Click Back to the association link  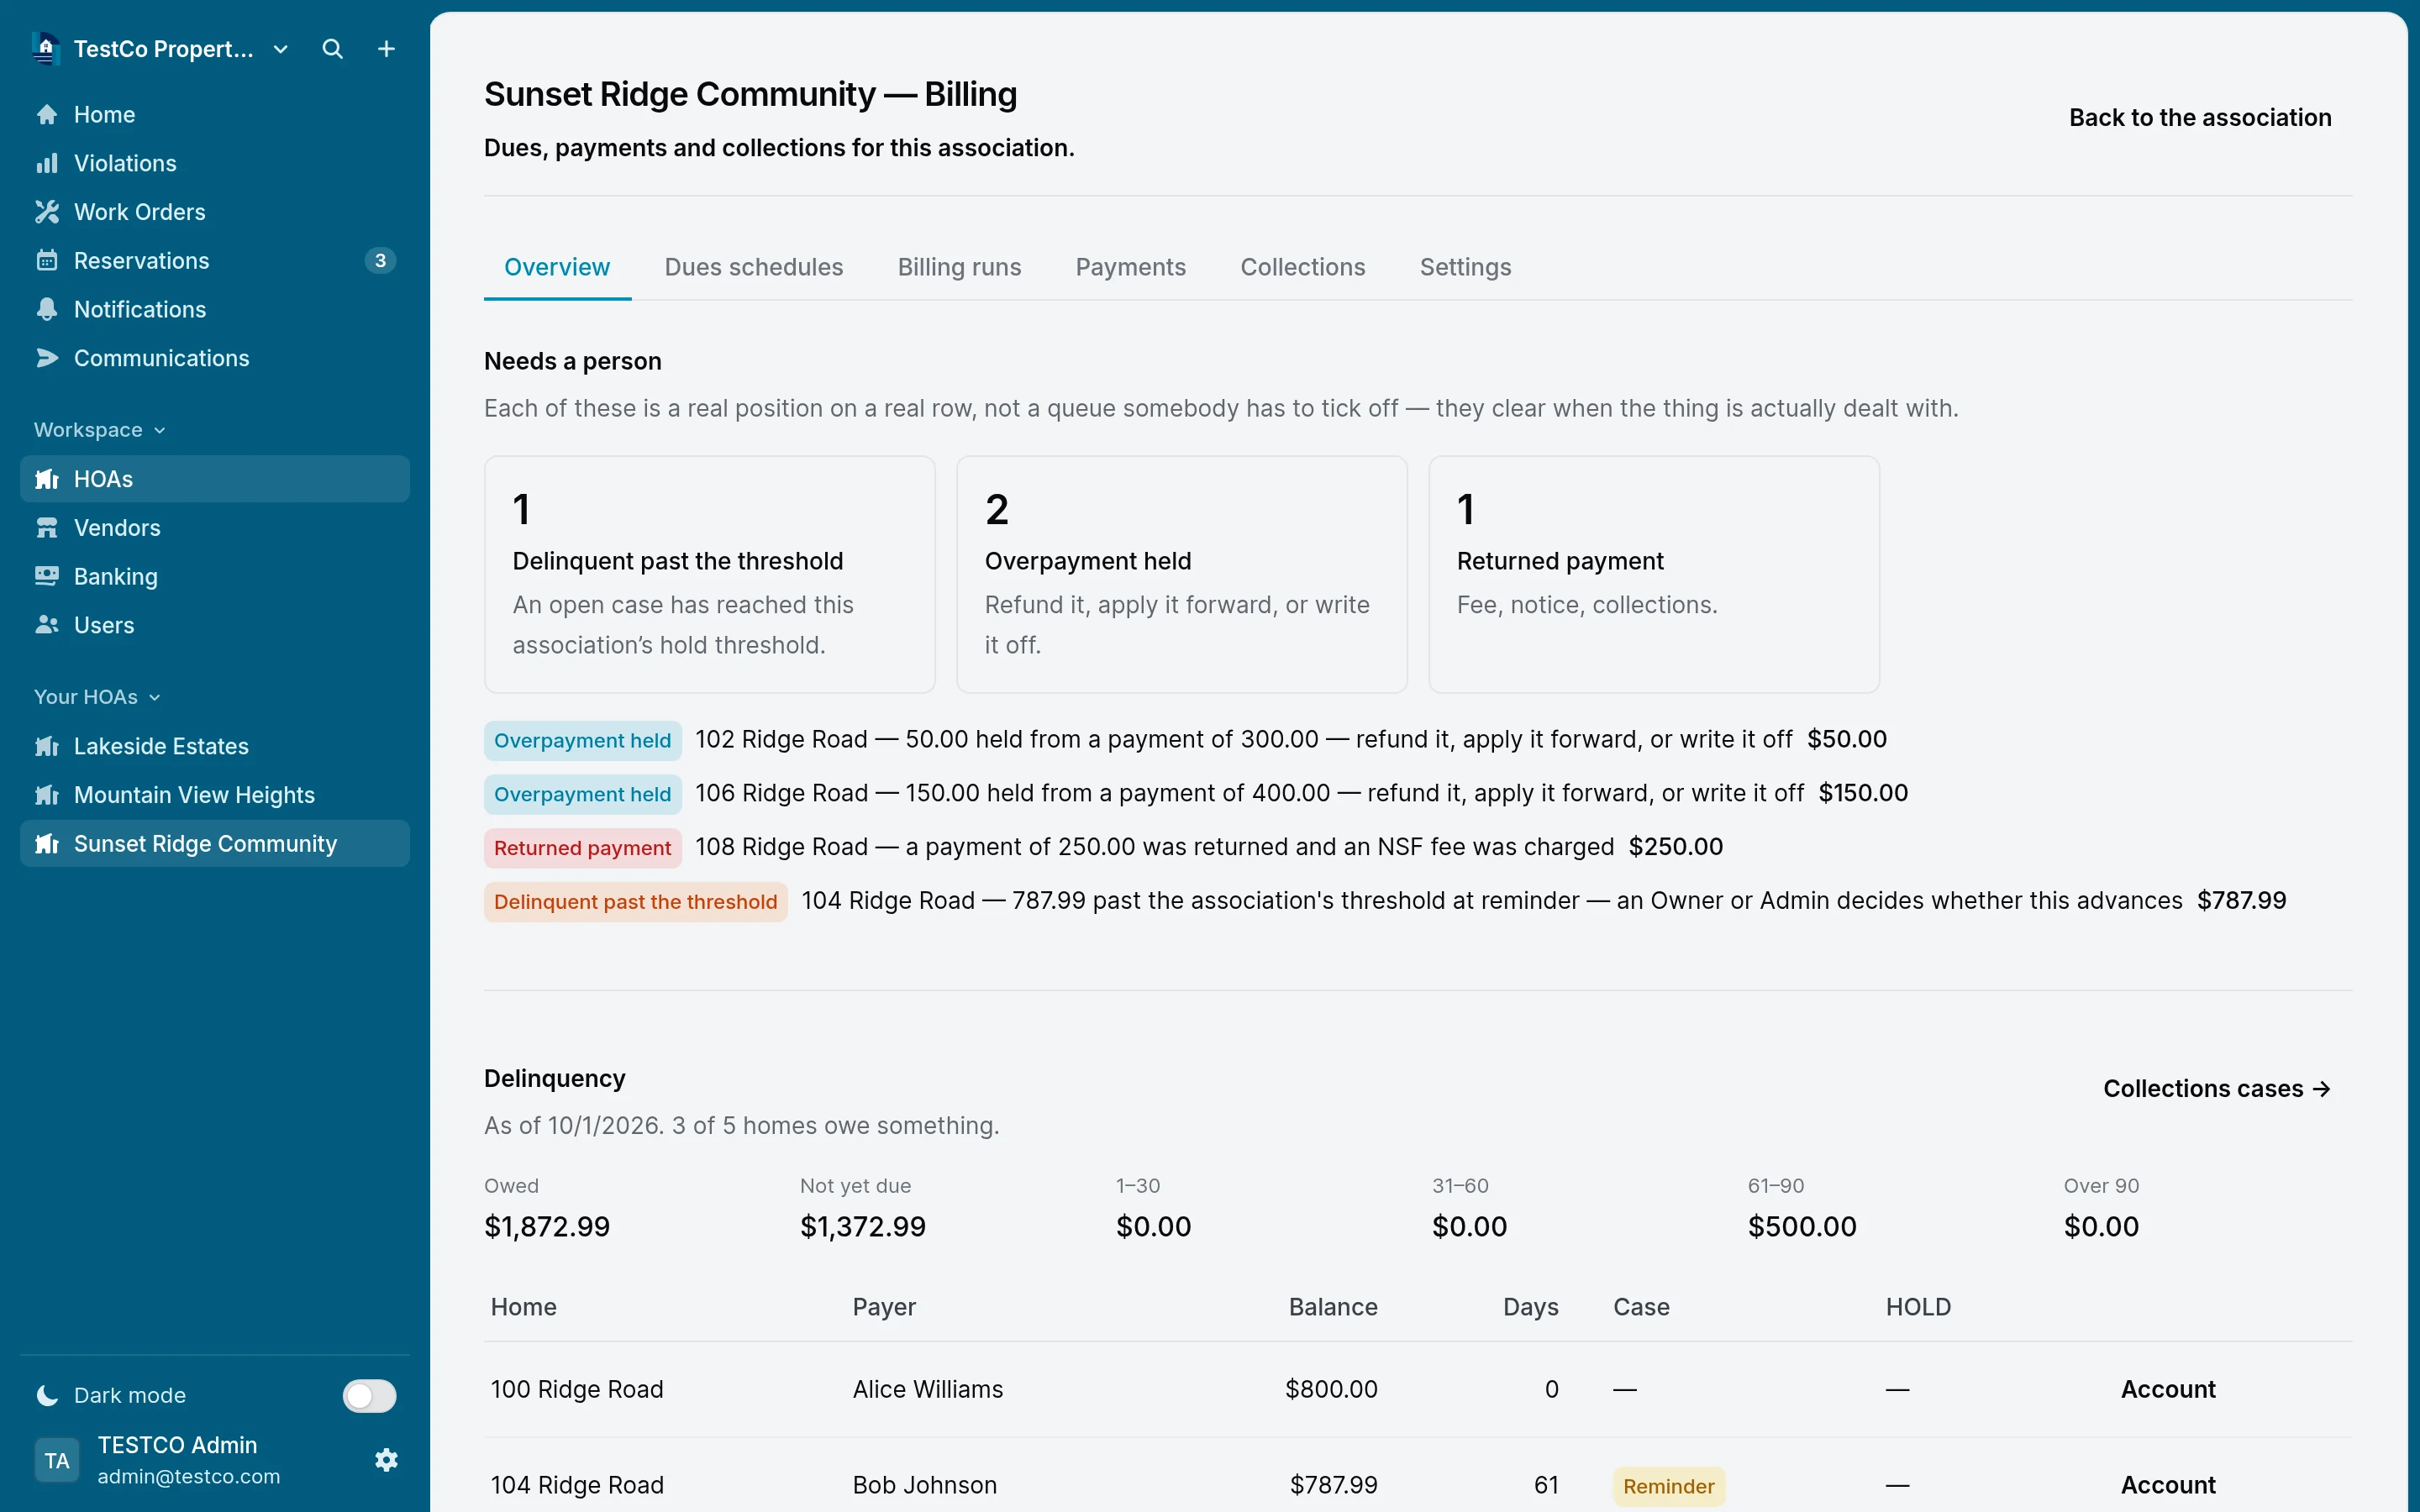(x=2200, y=118)
